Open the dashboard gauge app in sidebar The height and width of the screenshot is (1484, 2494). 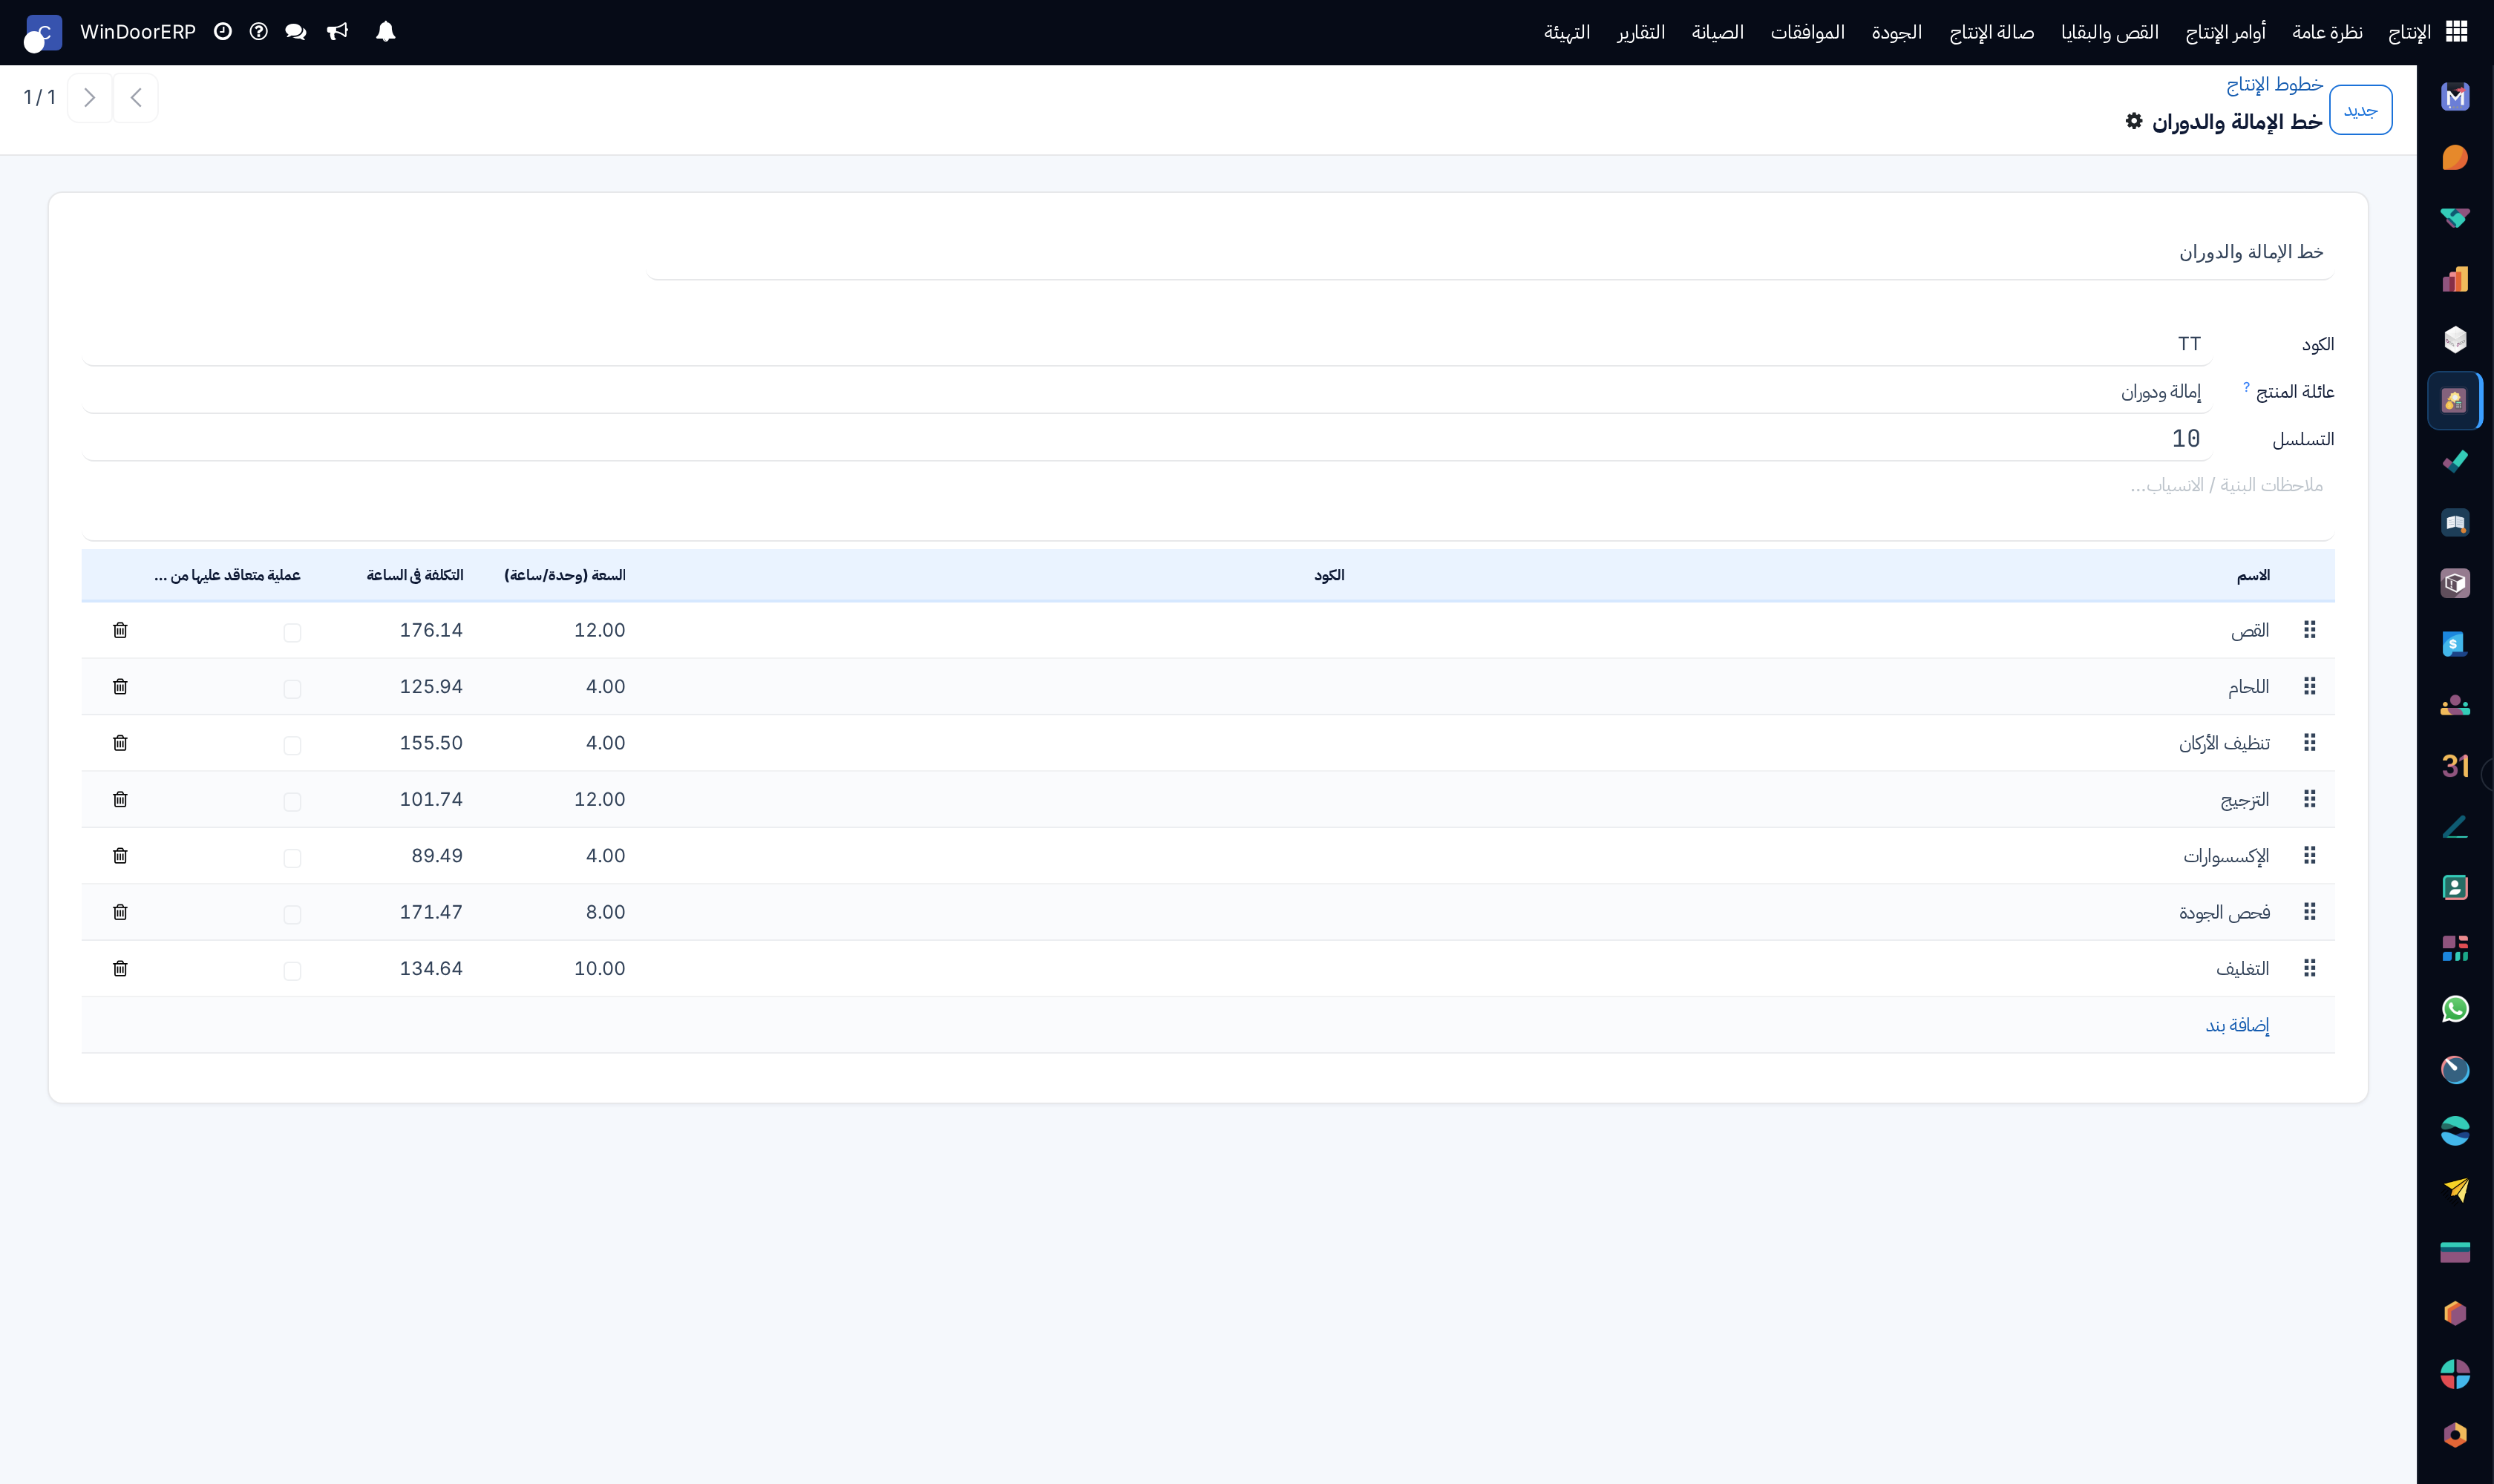2455,1070
